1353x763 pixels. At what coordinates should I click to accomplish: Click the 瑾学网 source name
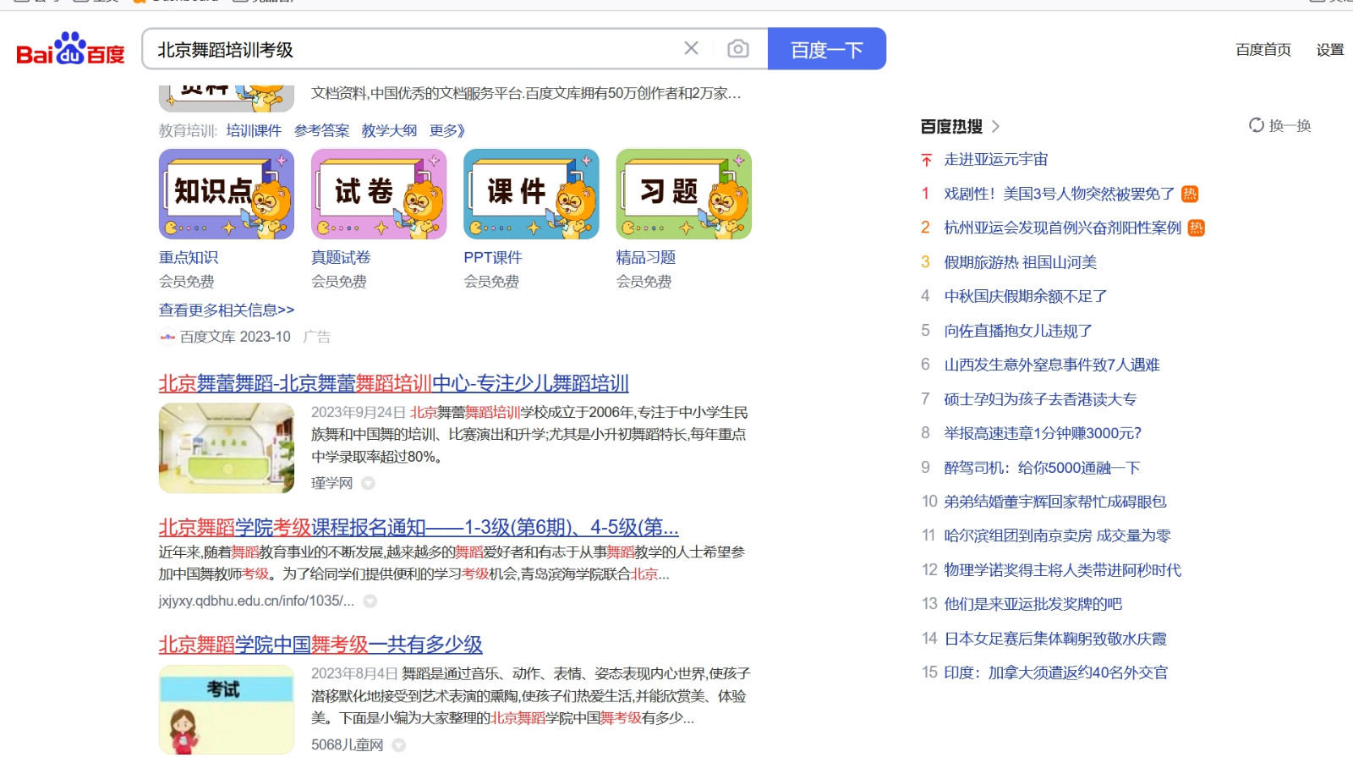click(331, 483)
